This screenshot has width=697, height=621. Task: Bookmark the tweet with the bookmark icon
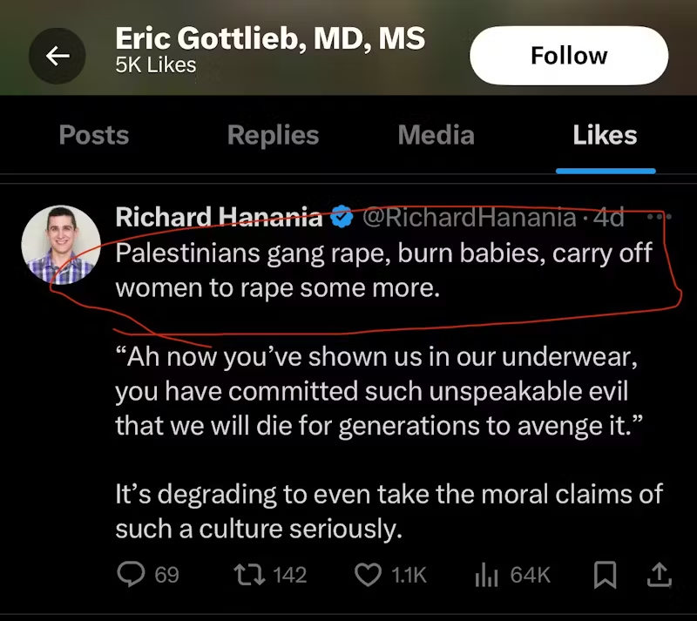point(606,575)
